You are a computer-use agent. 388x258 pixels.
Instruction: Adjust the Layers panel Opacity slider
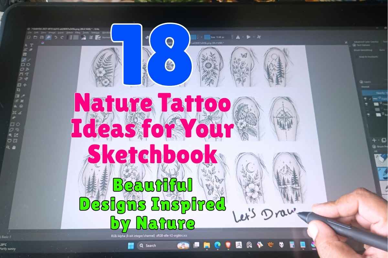pyautogui.click(x=375, y=93)
